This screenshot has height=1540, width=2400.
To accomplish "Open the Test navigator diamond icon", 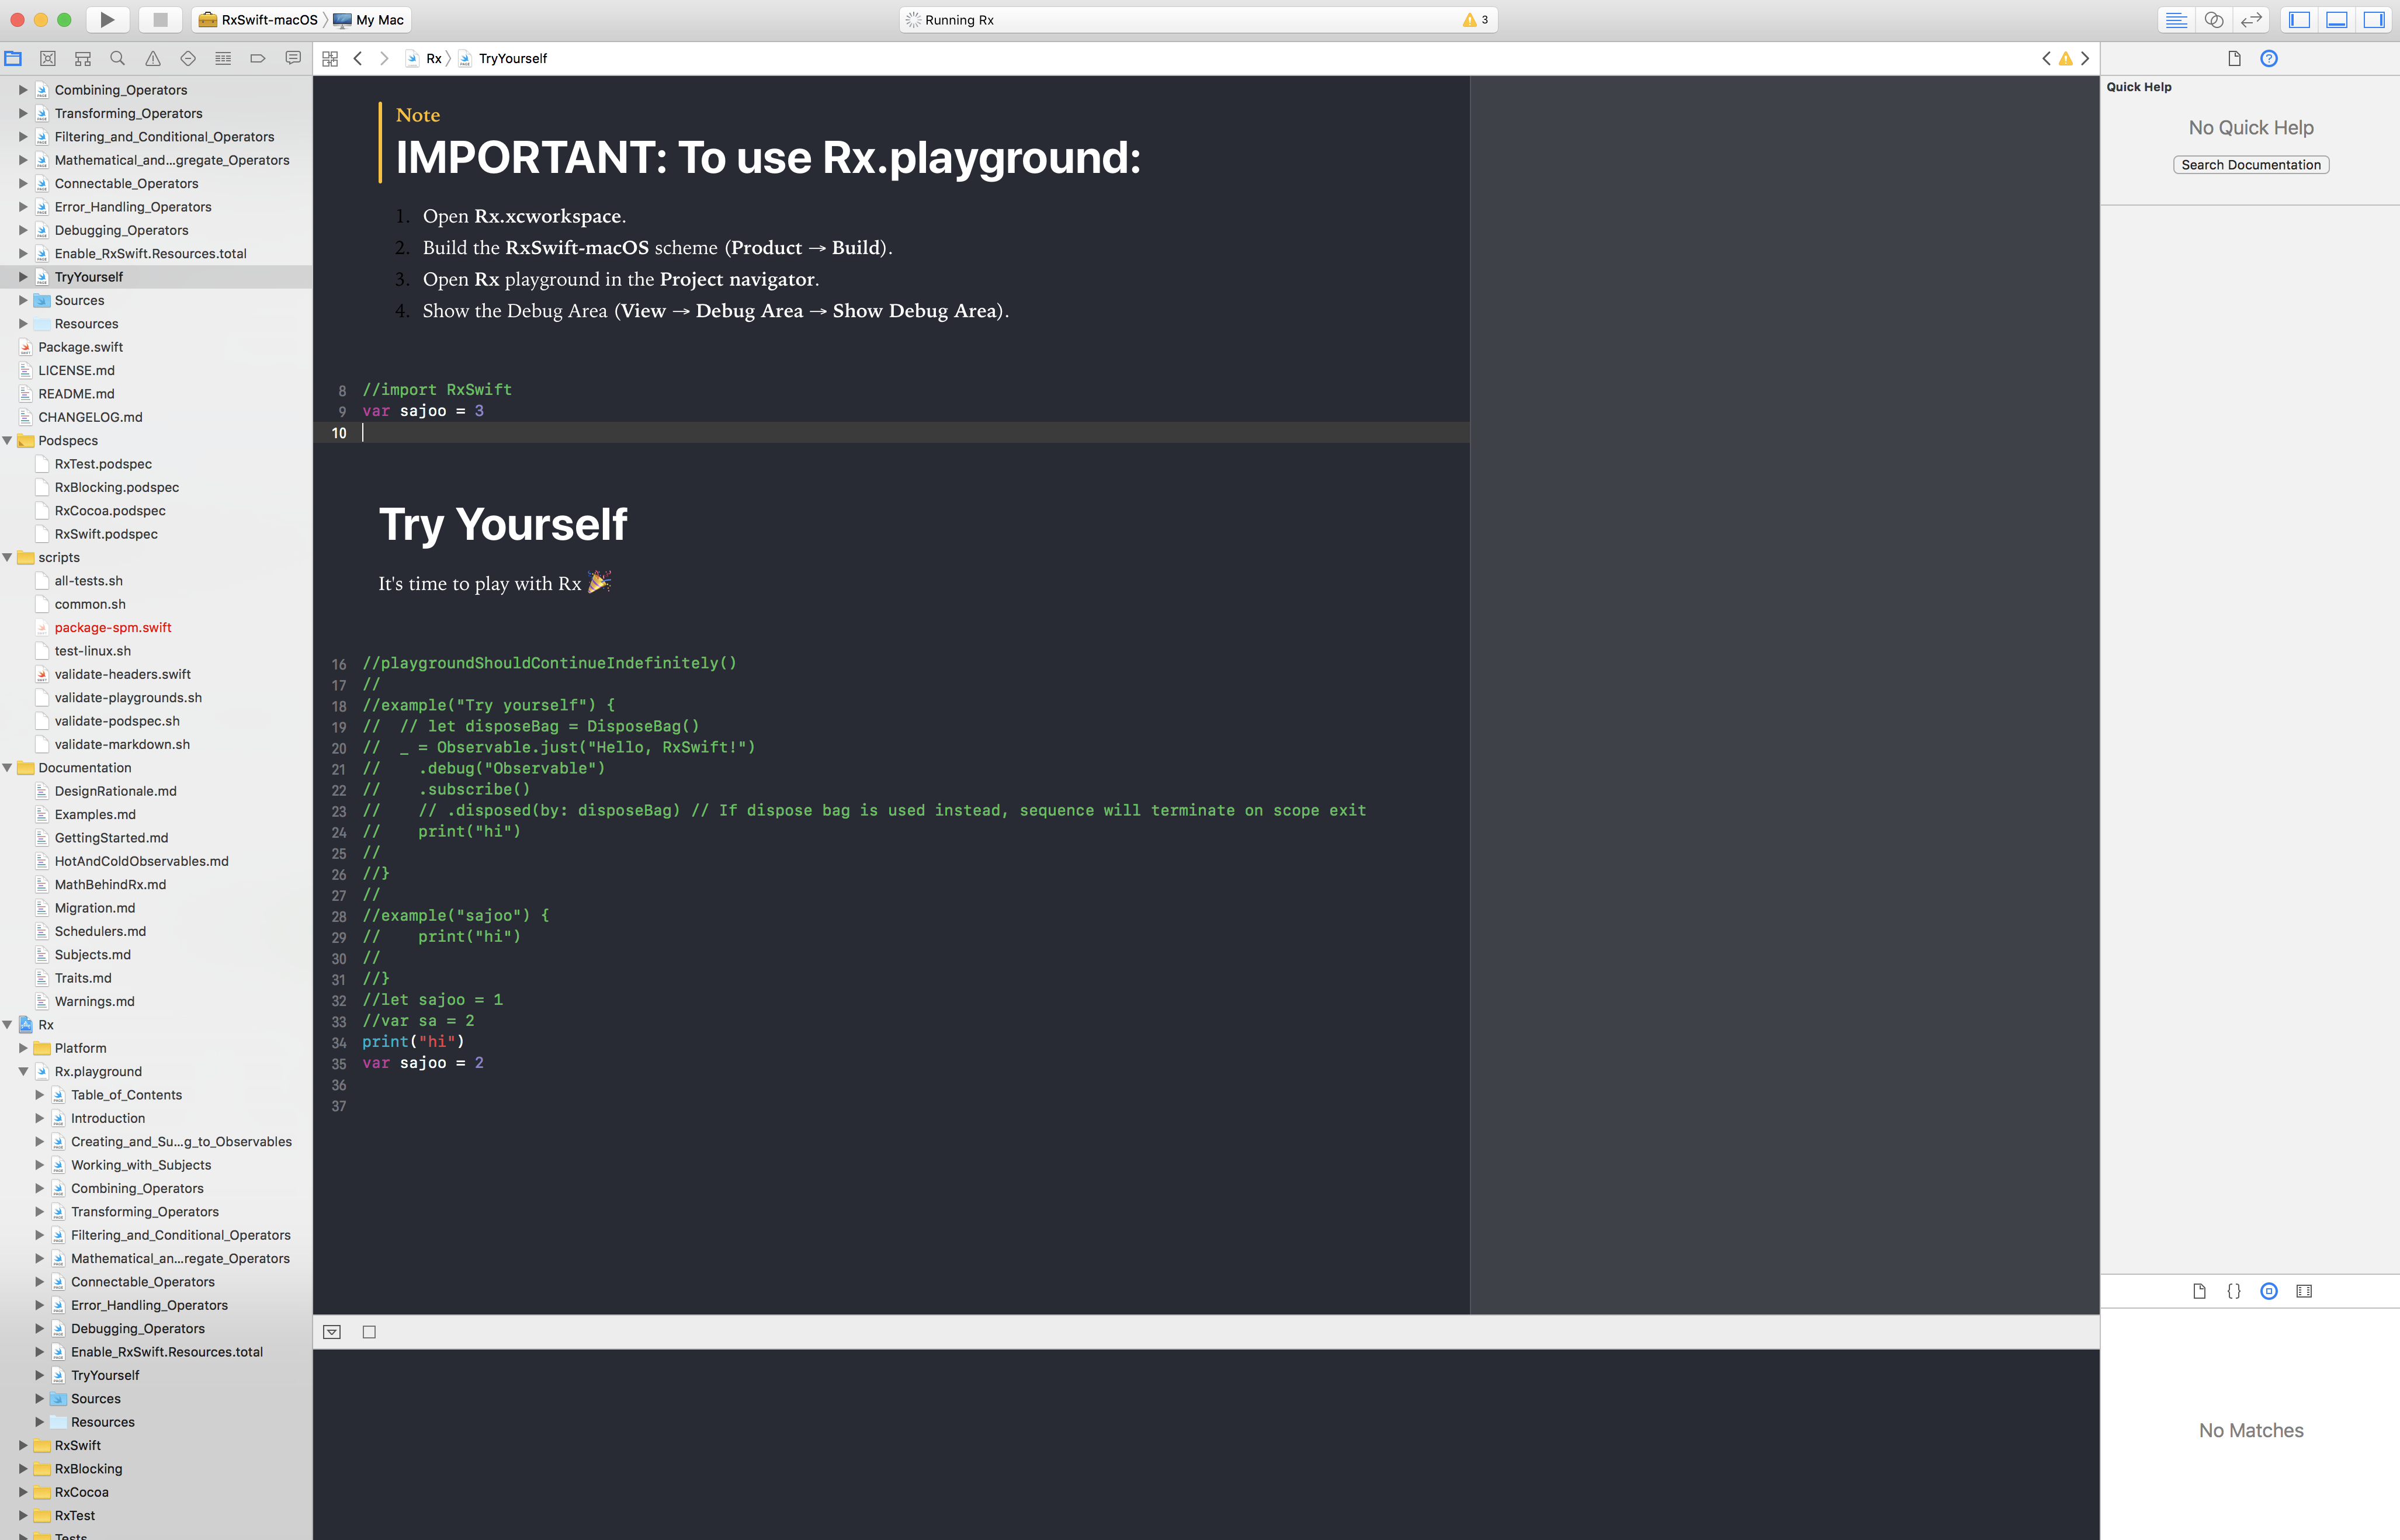I will 188,58.
